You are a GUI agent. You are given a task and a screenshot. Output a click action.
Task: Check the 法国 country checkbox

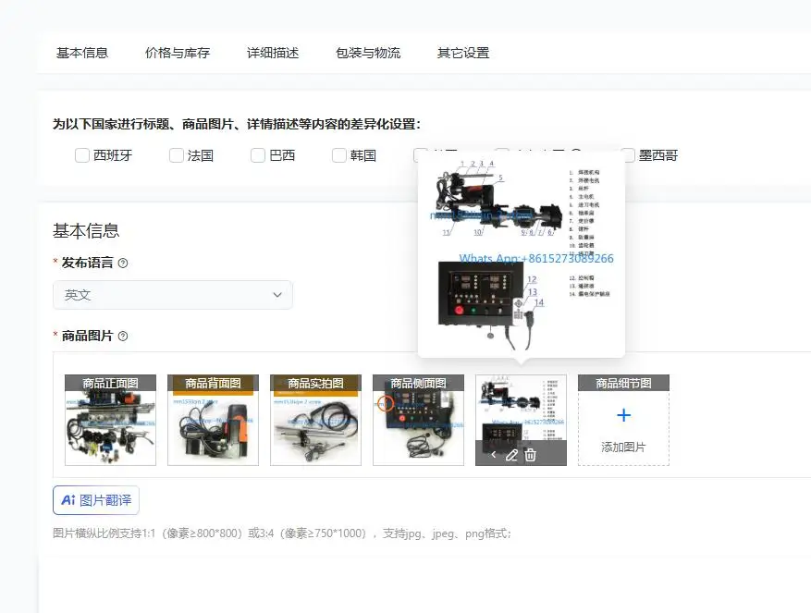[x=177, y=155]
